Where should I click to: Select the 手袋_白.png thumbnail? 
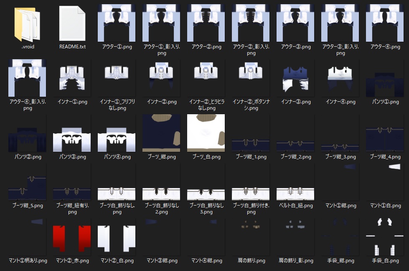[385, 237]
